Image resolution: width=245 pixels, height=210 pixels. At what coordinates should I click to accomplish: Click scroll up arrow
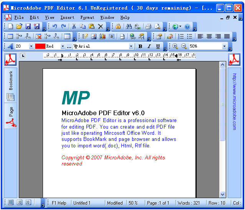click(222, 64)
